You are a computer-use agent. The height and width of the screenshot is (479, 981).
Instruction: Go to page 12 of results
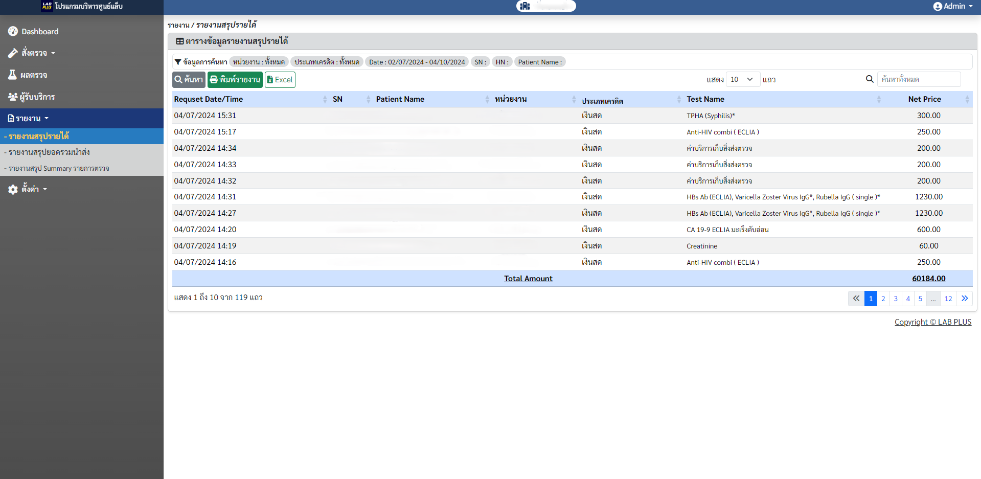coord(948,299)
